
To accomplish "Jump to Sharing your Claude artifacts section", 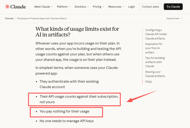I will (x=155, y=74).
